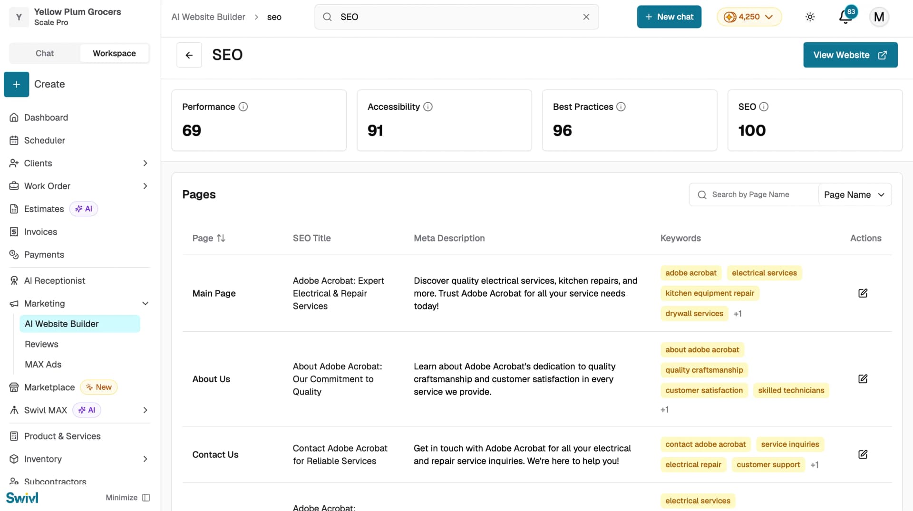The image size is (913, 511).
Task: Switch to the Workspace tab
Action: (x=114, y=54)
